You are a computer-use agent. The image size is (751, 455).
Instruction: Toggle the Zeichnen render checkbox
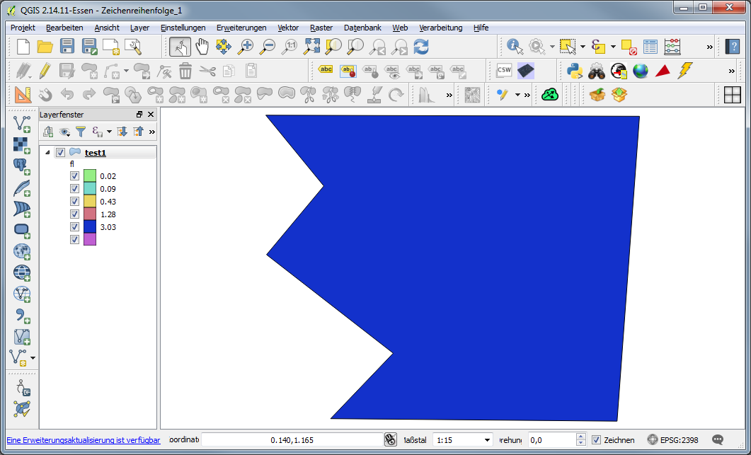click(x=596, y=440)
